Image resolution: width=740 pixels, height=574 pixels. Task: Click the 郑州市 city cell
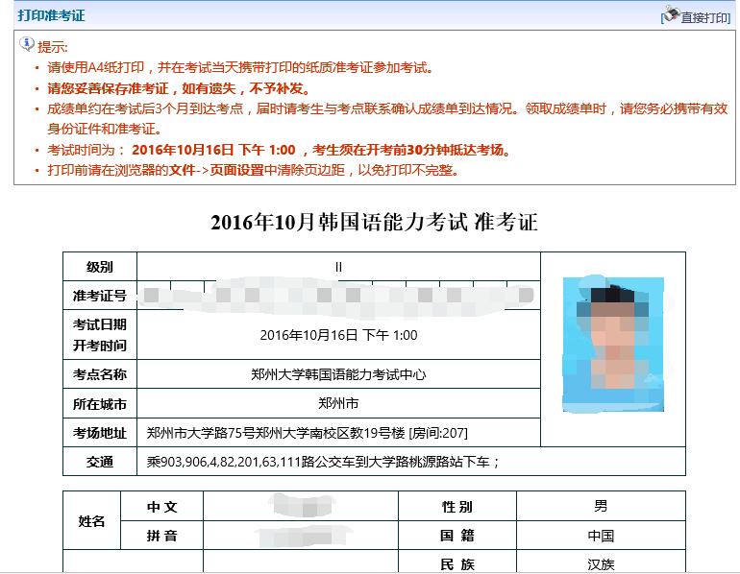pos(338,403)
